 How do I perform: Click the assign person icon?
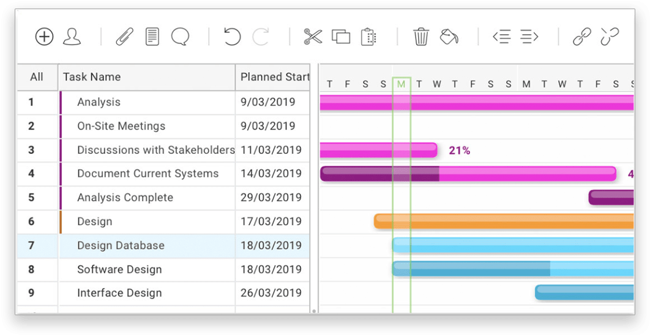click(x=72, y=37)
